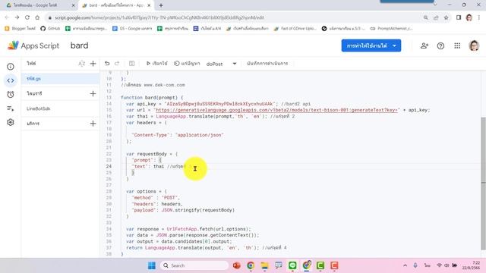Redo the edit in toolbar
Screen dimensions: 486x273
(117, 64)
